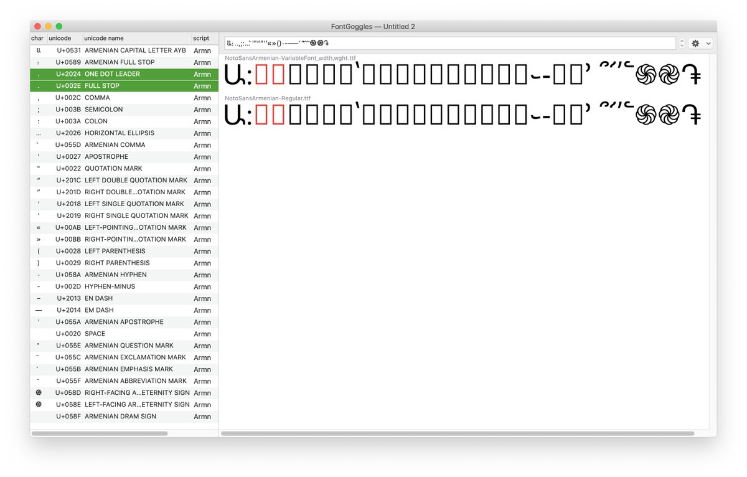747x477 pixels.
Task: Click the text entry stepper arrows
Action: tap(682, 44)
